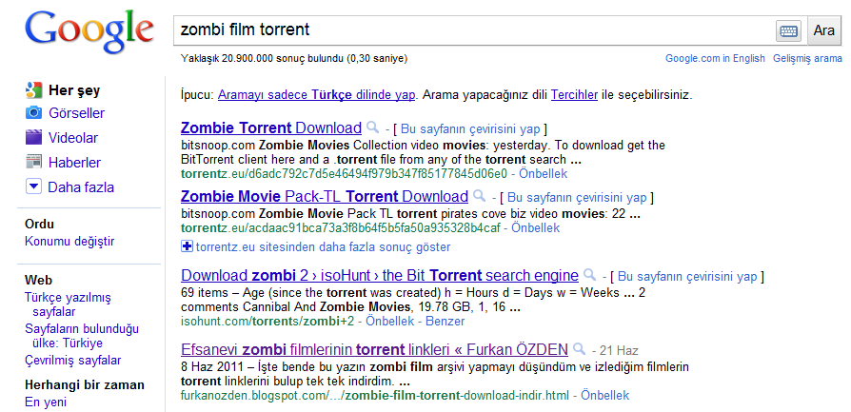Switch to Haberler results

(x=75, y=163)
